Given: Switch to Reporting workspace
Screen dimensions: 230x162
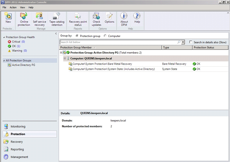Looking at the screenshot, I should click(30, 149).
